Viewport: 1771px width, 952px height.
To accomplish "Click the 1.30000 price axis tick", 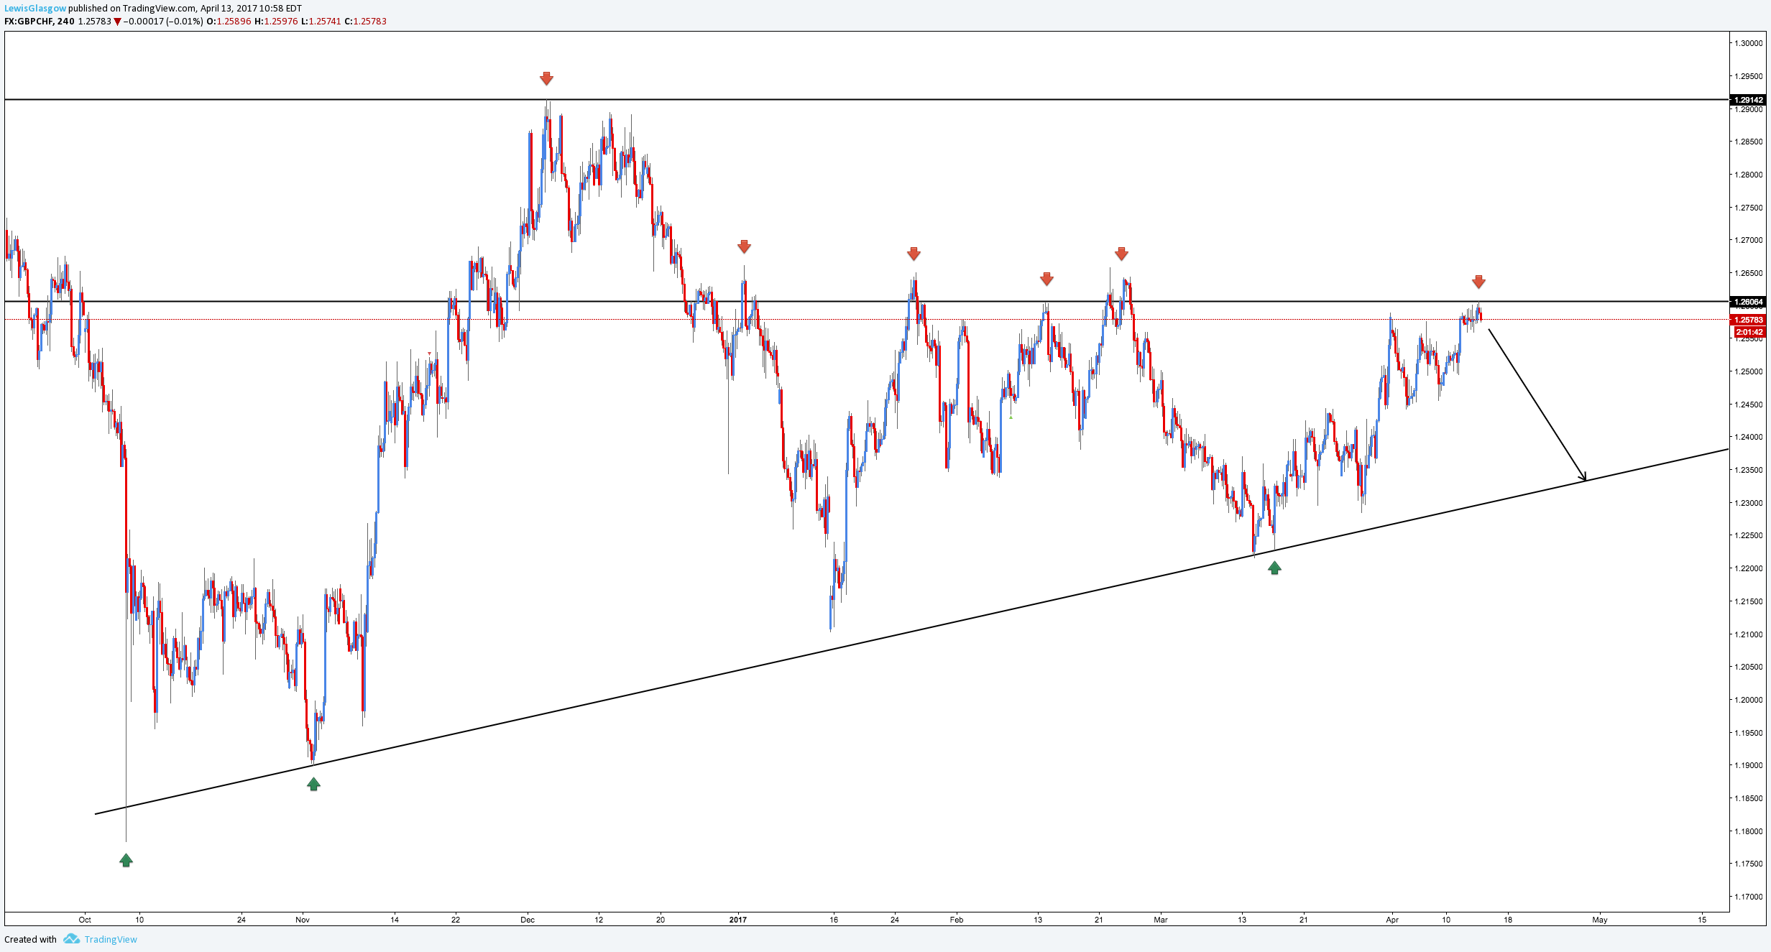I will point(1748,43).
